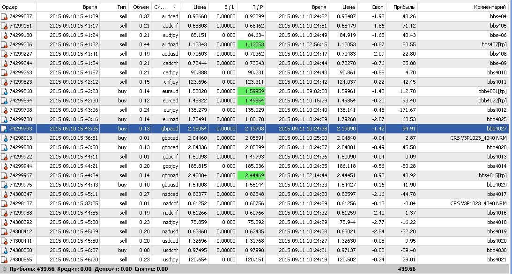Click the buy order icon for 74299730

pos(4,119)
